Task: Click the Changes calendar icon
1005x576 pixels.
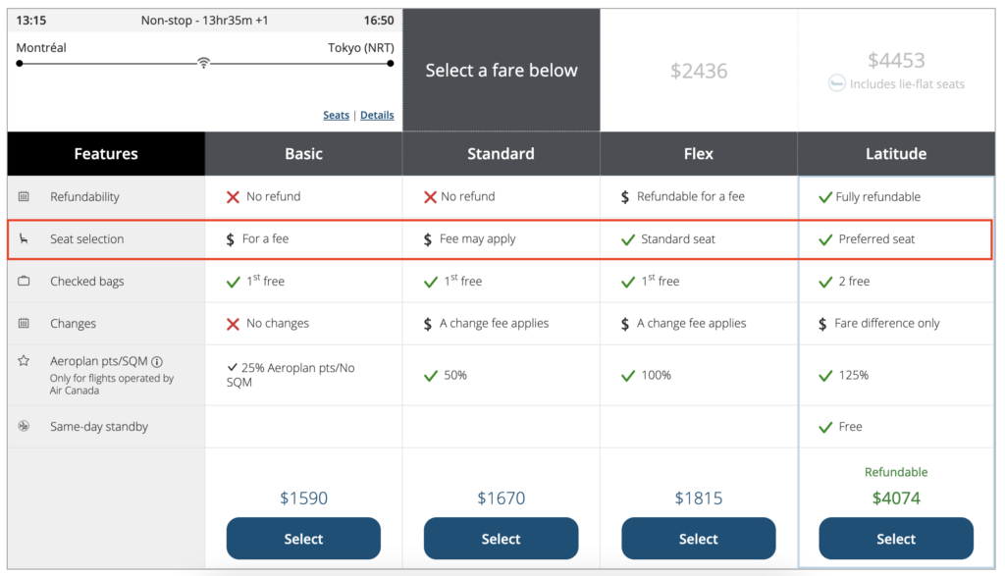Action: pos(25,324)
